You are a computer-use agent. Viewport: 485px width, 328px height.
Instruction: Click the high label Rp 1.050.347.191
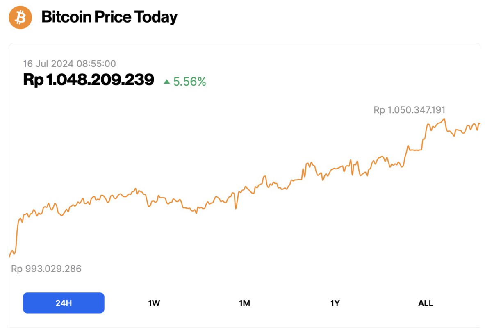click(409, 110)
